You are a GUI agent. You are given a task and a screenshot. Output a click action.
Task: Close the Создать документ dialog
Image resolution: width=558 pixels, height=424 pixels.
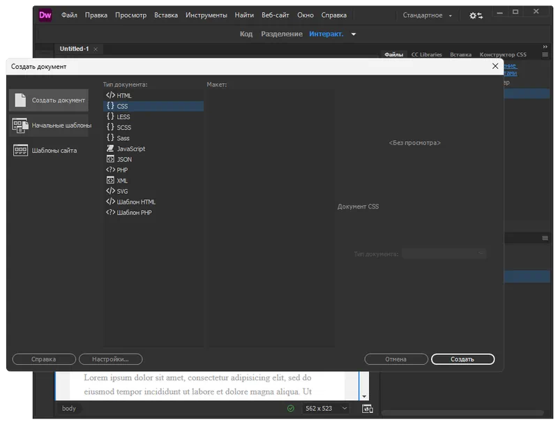click(495, 66)
